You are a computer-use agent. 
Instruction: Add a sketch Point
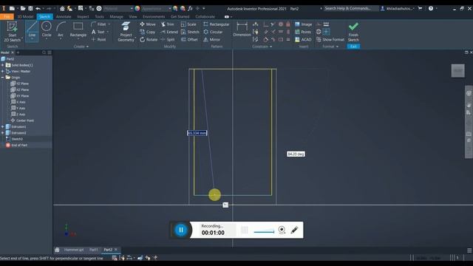click(98, 39)
